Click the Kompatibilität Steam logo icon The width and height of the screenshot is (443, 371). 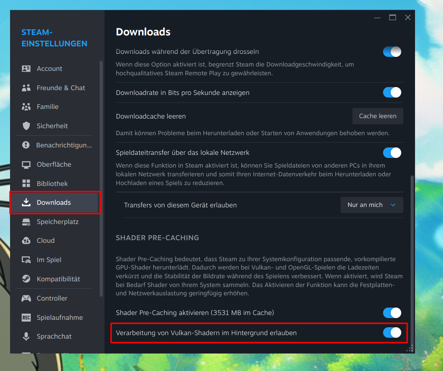[x=26, y=279]
